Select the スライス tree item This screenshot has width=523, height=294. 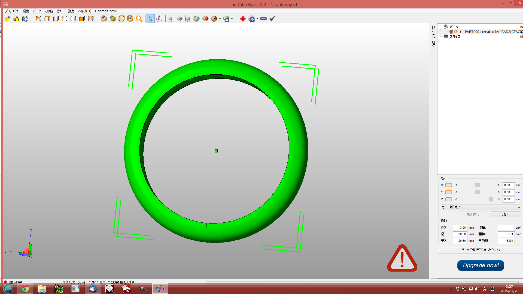pyautogui.click(x=455, y=37)
